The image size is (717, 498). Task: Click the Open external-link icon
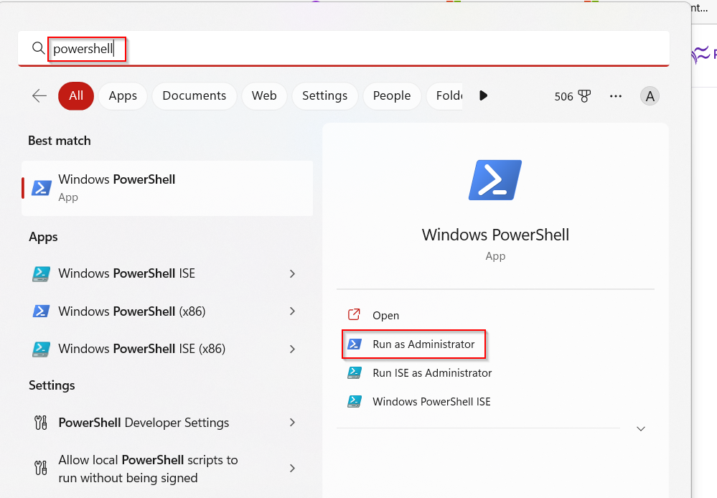(x=354, y=314)
